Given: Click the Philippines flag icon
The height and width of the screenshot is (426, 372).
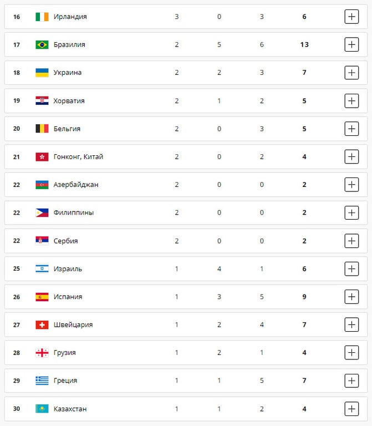Looking at the screenshot, I should (42, 213).
